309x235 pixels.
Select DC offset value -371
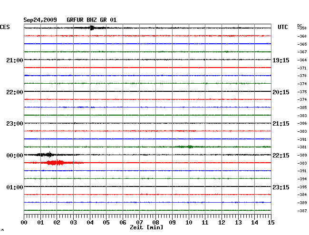[x=302, y=68]
